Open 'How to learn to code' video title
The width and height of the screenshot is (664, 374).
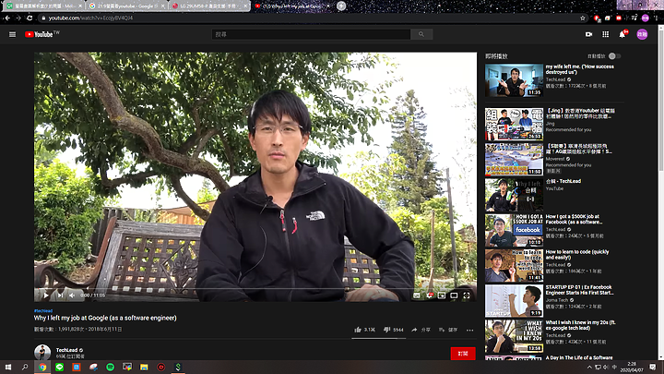pyautogui.click(x=577, y=255)
